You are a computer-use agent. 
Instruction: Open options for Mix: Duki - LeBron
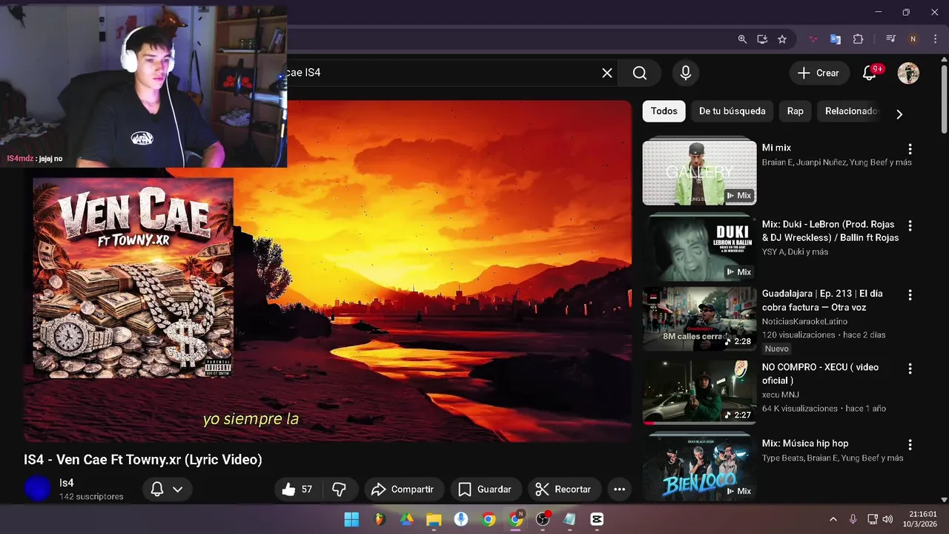pyautogui.click(x=910, y=225)
